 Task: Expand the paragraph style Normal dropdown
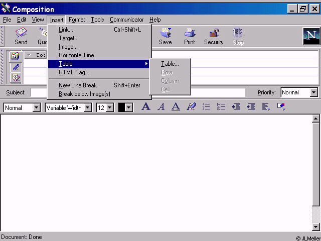[x=37, y=107]
